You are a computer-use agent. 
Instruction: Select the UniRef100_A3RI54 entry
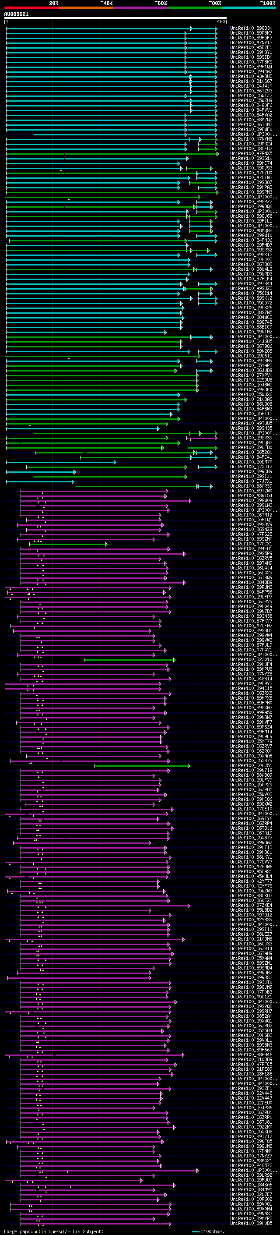[251, 495]
